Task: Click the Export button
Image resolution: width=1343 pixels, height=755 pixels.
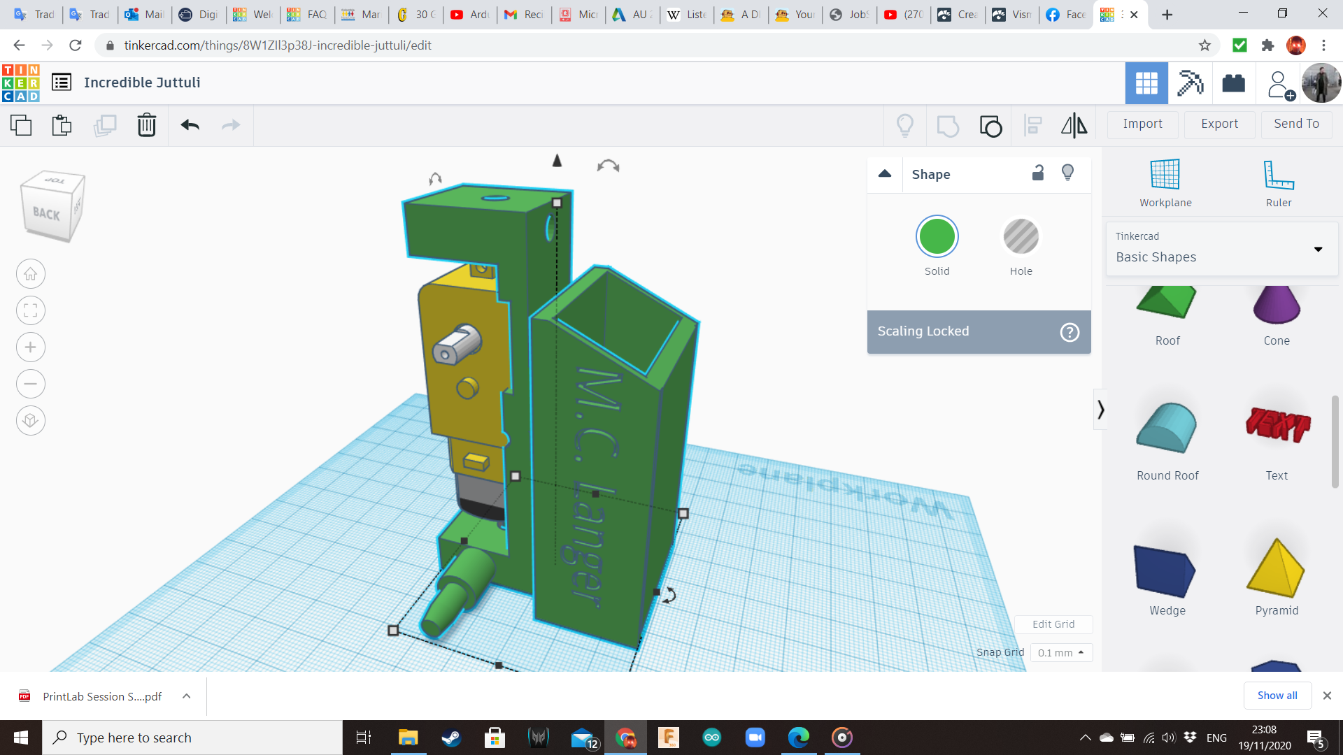Action: [1219, 124]
